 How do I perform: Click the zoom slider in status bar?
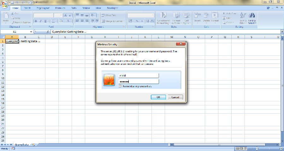(267, 148)
